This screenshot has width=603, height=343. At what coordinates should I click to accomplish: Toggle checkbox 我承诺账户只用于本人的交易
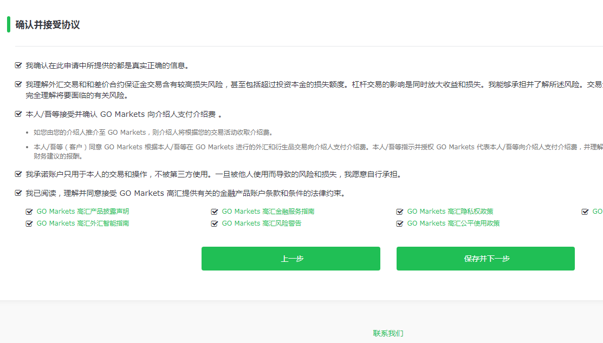coord(18,174)
